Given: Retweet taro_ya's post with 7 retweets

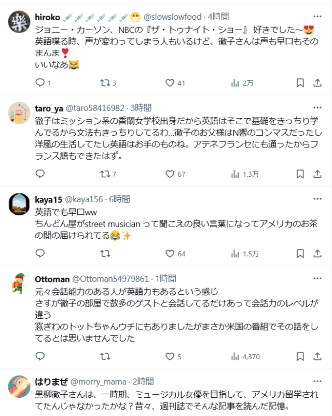Looking at the screenshot, I should (105, 174).
